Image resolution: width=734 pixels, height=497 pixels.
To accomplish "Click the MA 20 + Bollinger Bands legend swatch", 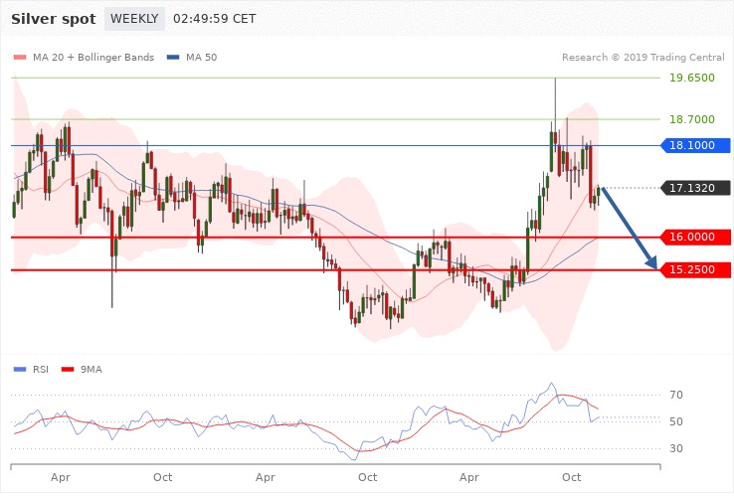I will [x=20, y=57].
